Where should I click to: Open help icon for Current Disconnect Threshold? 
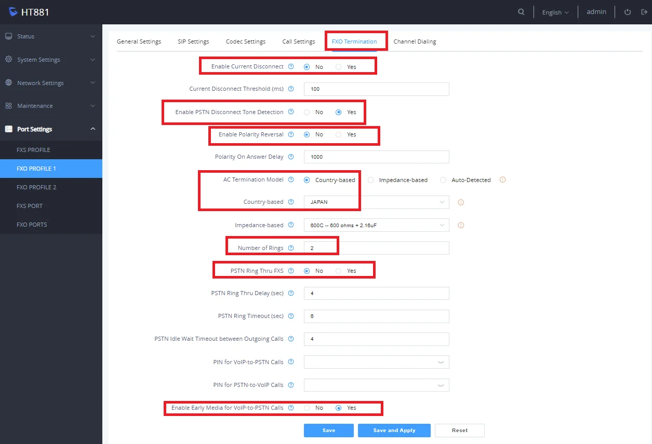(291, 89)
